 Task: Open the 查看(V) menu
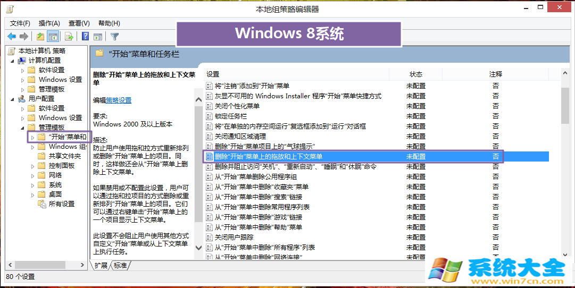click(x=79, y=23)
